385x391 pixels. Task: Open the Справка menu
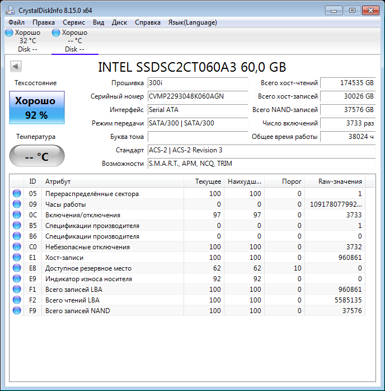(148, 22)
